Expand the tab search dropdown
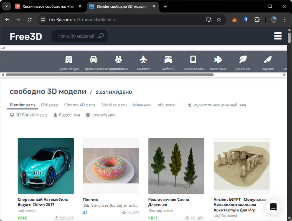Viewport: 292px width, 221px height. coord(7,6)
